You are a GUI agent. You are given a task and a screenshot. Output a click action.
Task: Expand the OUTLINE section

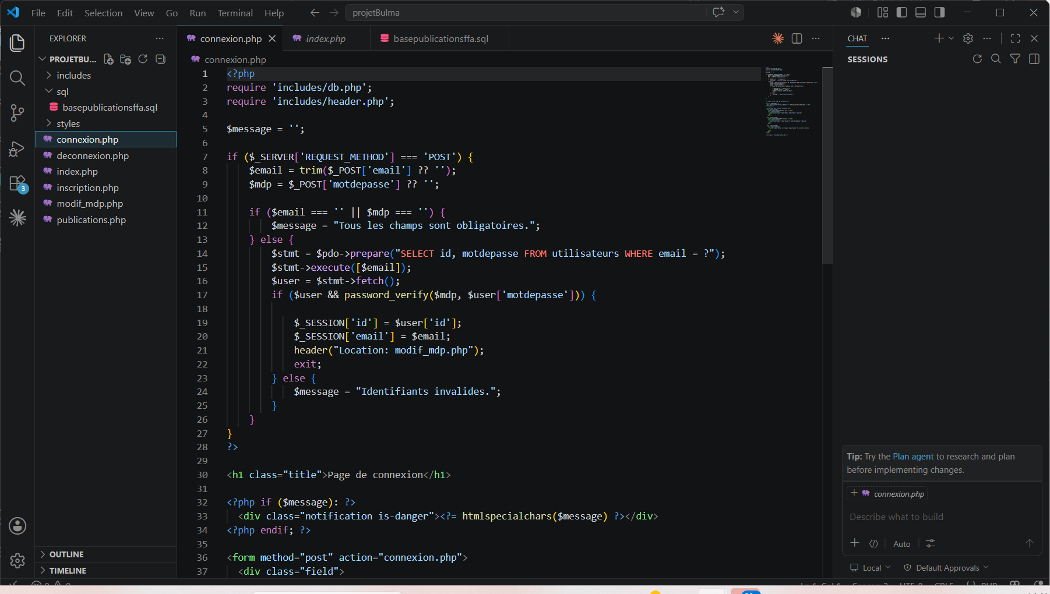pos(66,554)
